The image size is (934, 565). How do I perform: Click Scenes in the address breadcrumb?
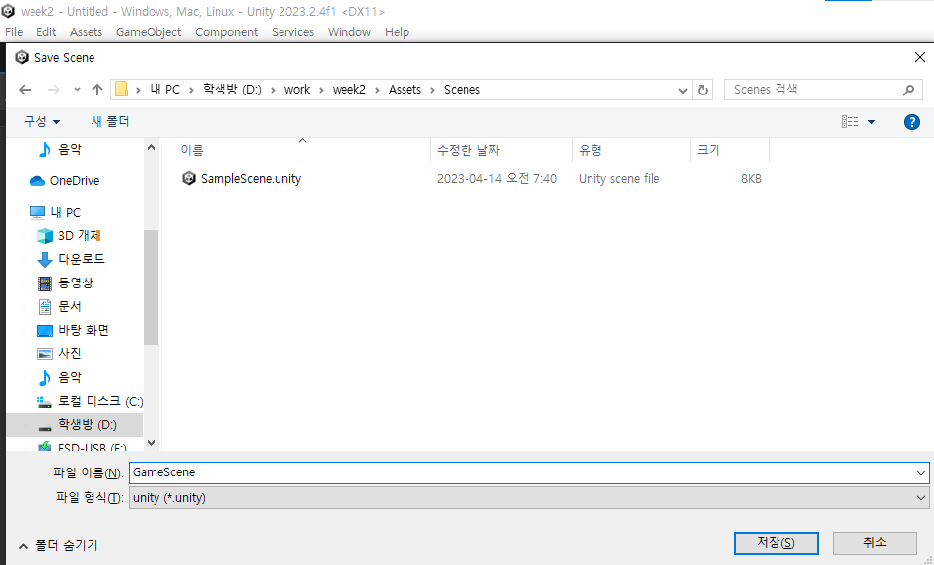click(463, 90)
